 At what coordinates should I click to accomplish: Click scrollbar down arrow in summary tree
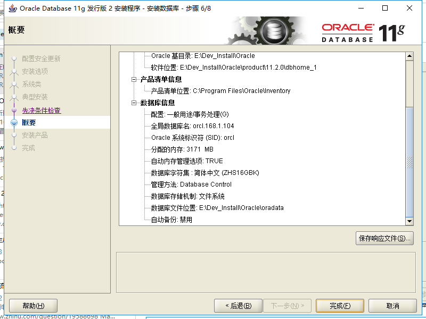(x=409, y=221)
